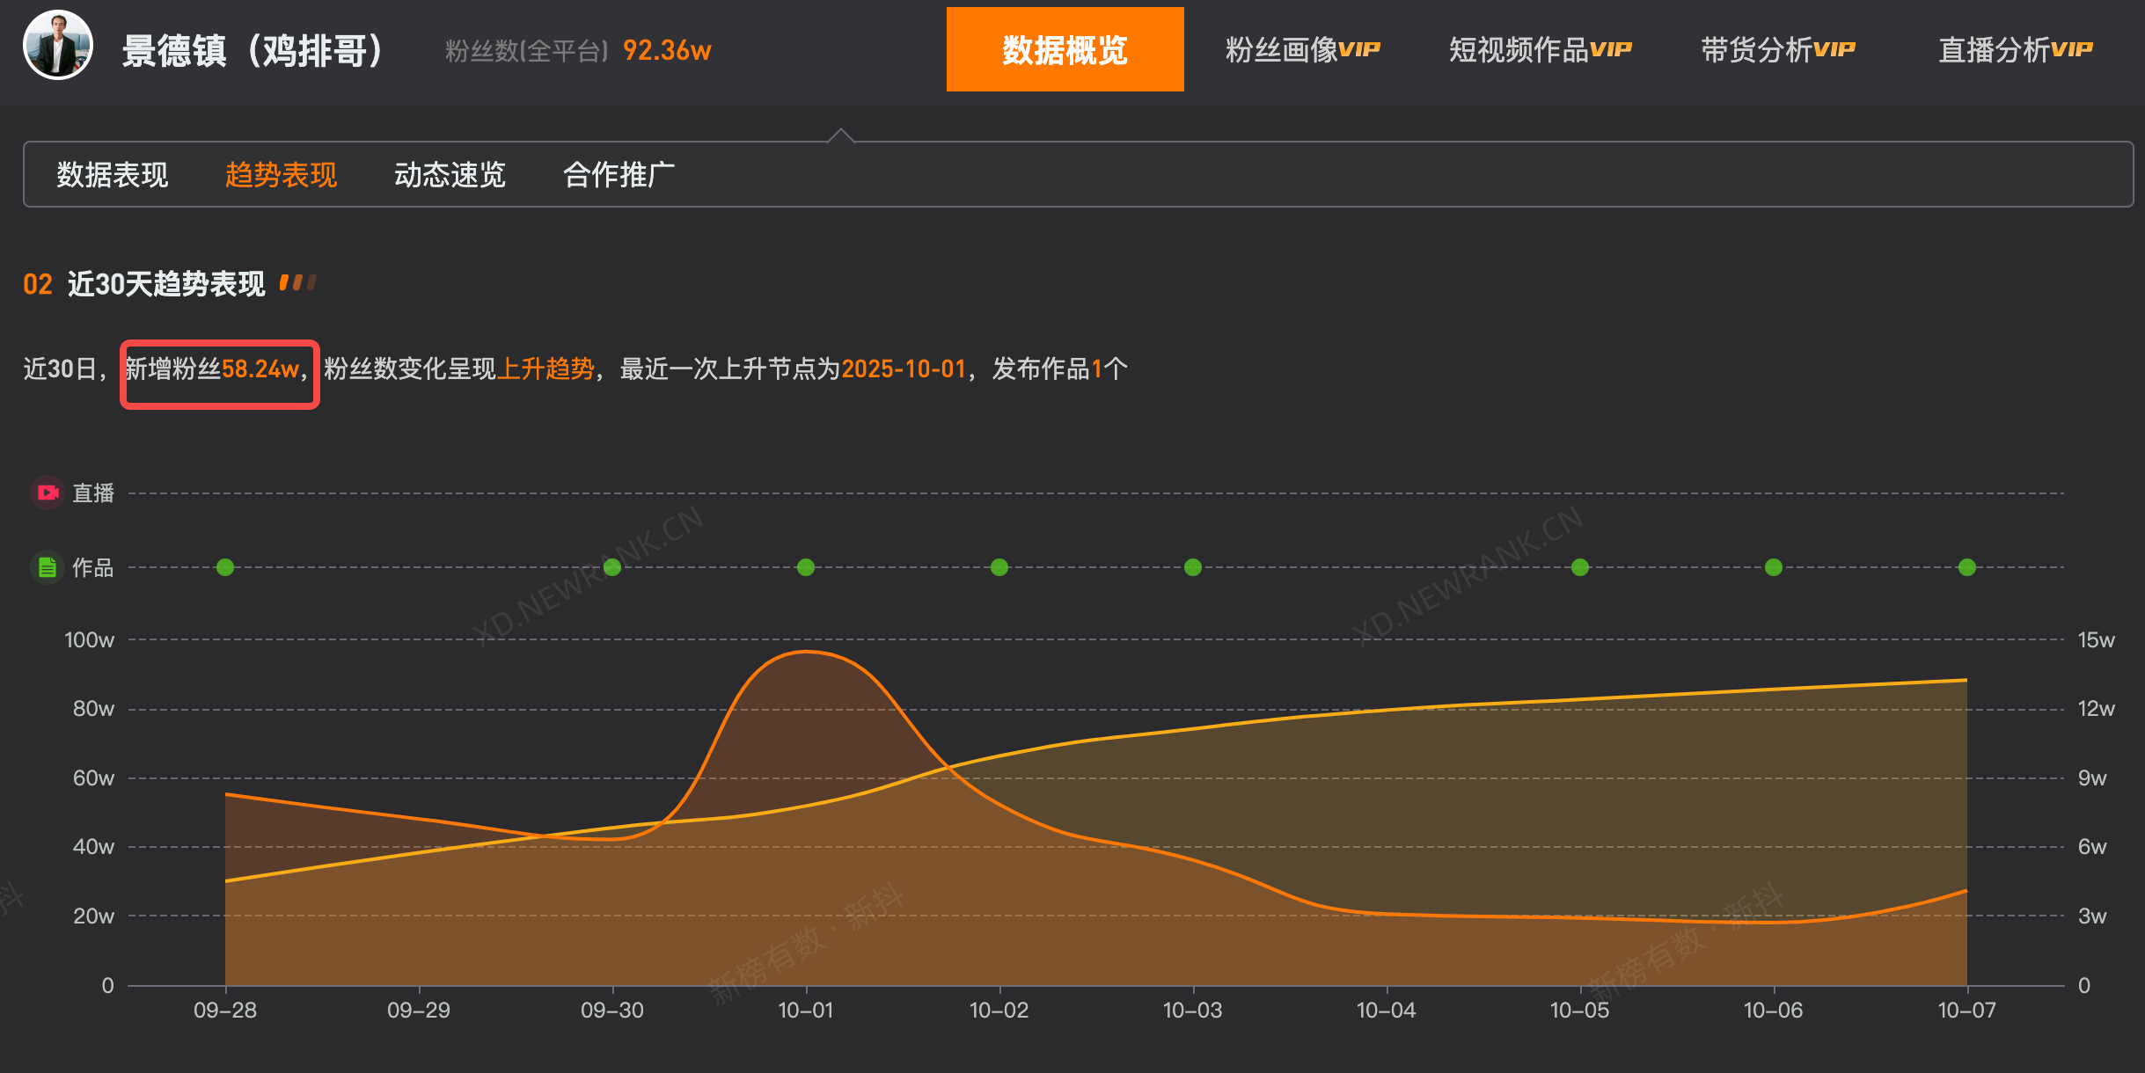Switch to 粉丝画像 VIP tab
The image size is (2145, 1073).
pyautogui.click(x=1302, y=50)
